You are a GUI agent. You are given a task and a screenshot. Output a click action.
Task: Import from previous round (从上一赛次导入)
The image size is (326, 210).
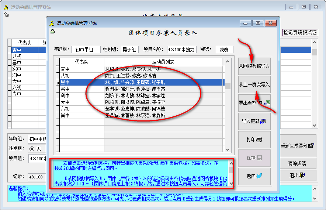coord(254,85)
